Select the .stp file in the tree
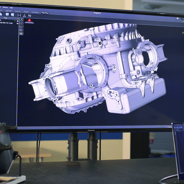 [6, 23]
